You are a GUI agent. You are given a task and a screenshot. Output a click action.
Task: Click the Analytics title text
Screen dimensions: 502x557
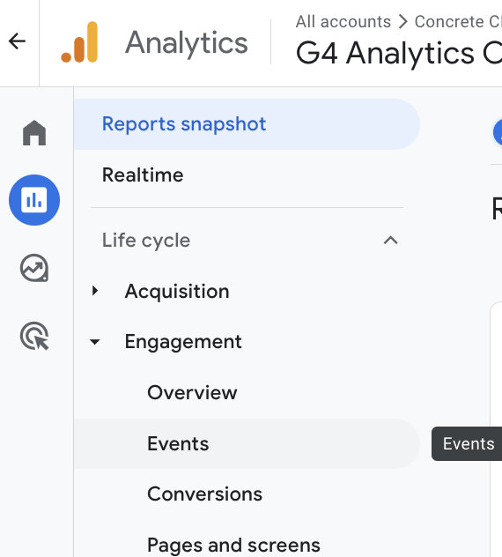pyautogui.click(x=187, y=43)
